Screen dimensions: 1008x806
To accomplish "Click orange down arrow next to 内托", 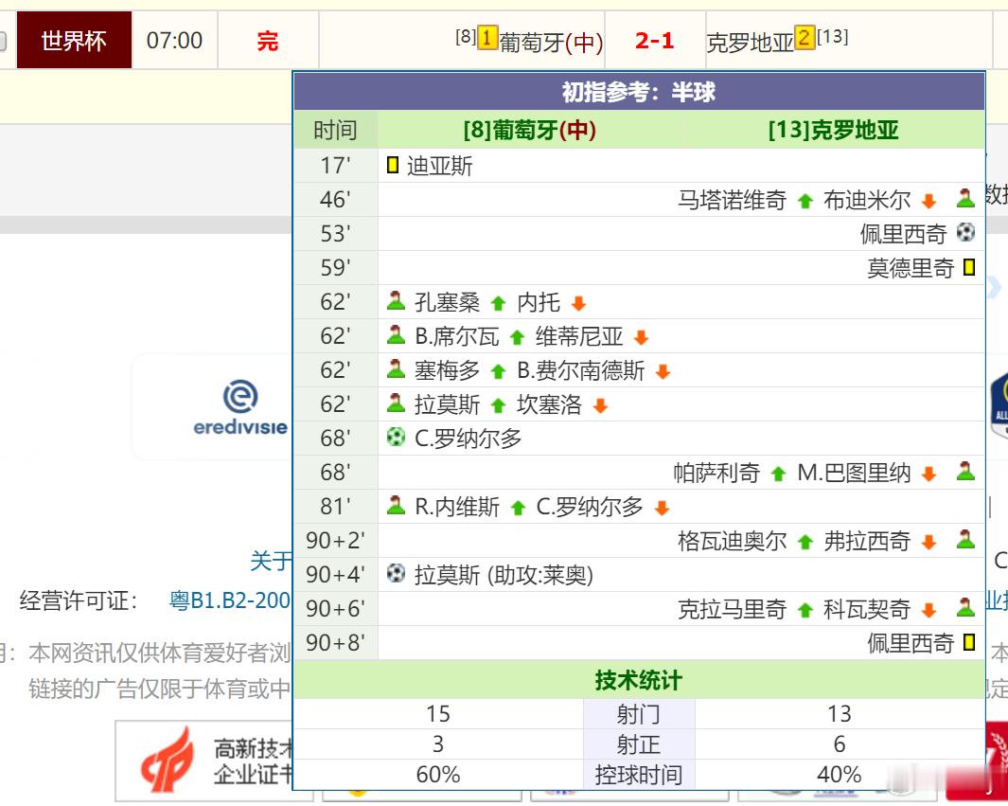I will [578, 303].
